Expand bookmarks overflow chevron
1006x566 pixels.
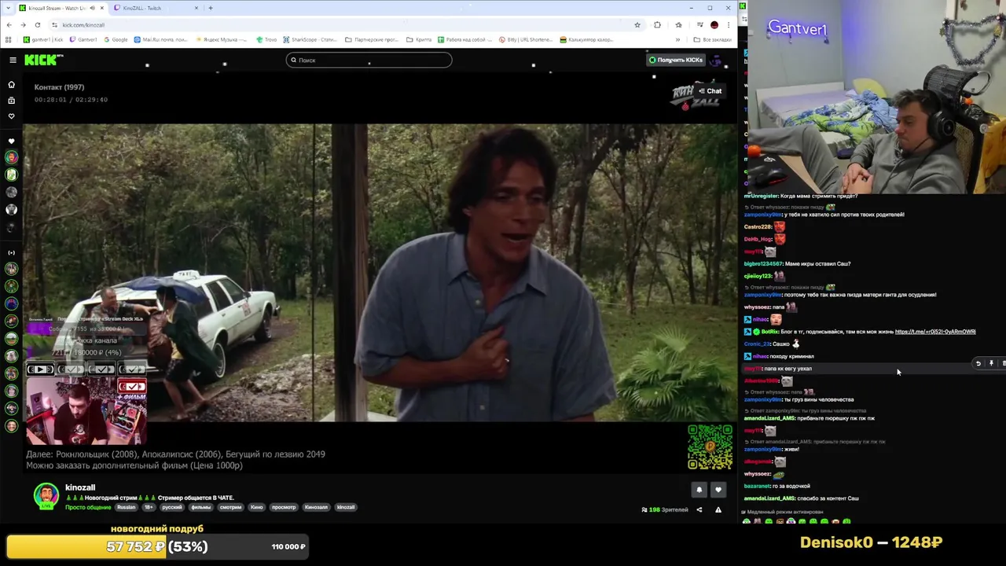[x=677, y=39]
